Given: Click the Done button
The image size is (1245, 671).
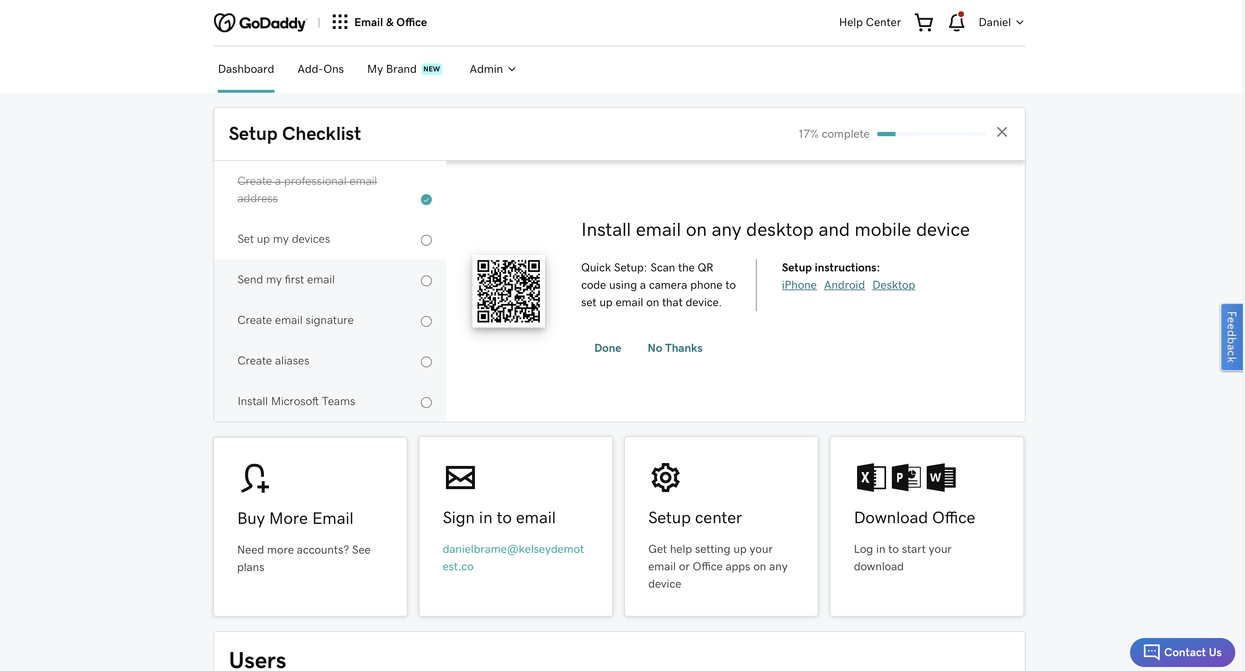Looking at the screenshot, I should 608,348.
